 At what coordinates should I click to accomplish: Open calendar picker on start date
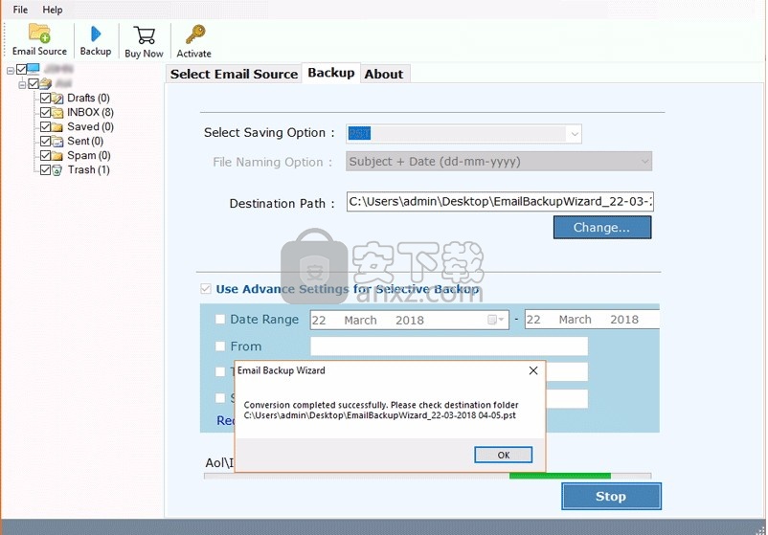(496, 320)
